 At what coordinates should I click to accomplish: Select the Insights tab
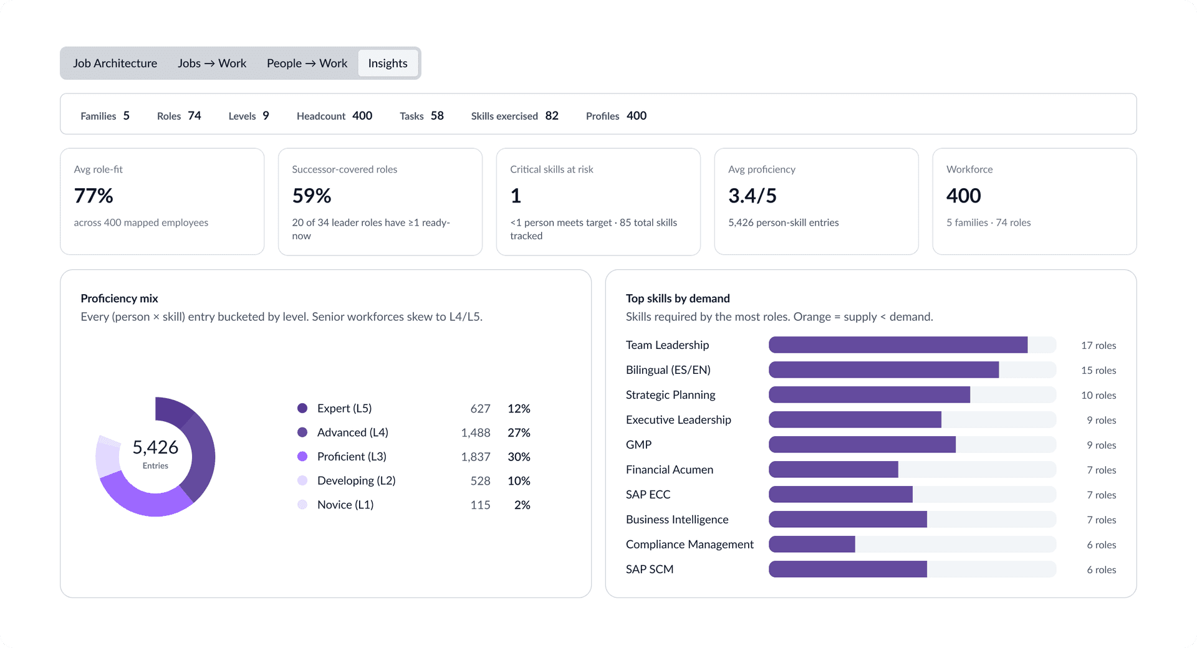(388, 63)
